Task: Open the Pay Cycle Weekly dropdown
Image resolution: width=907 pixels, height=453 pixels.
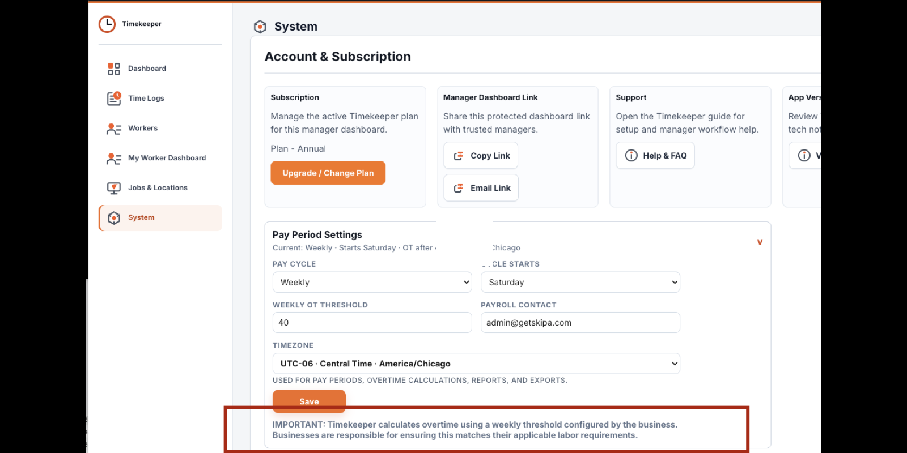Action: [372, 282]
